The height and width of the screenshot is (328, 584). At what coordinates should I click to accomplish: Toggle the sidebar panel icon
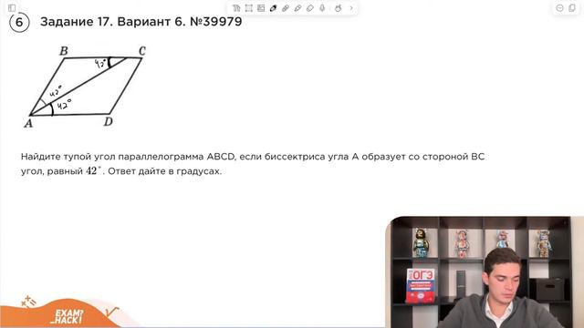[x=12, y=8]
